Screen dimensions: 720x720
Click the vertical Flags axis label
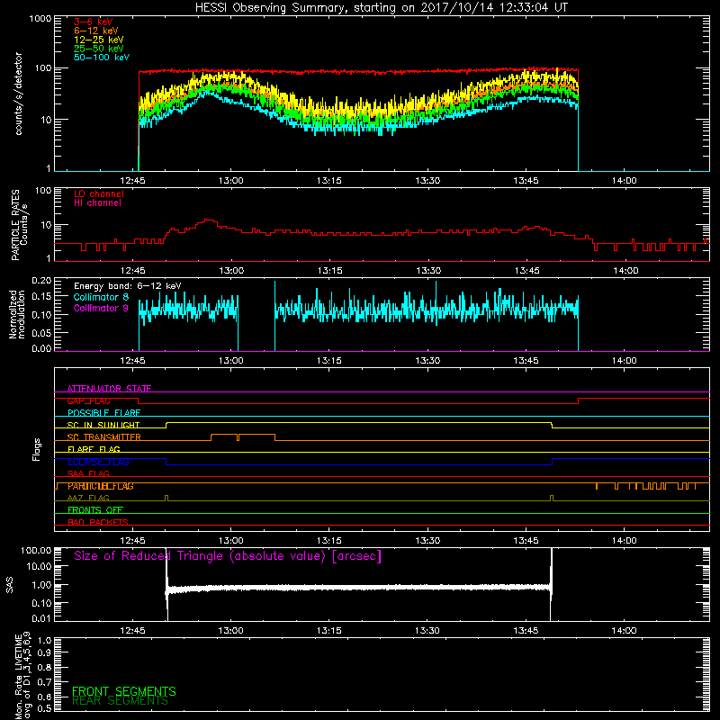point(37,449)
